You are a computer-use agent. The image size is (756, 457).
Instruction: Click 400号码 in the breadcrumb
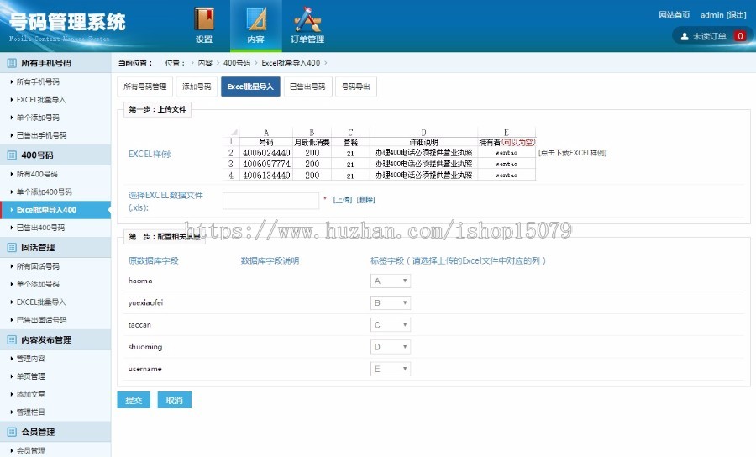pyautogui.click(x=237, y=63)
